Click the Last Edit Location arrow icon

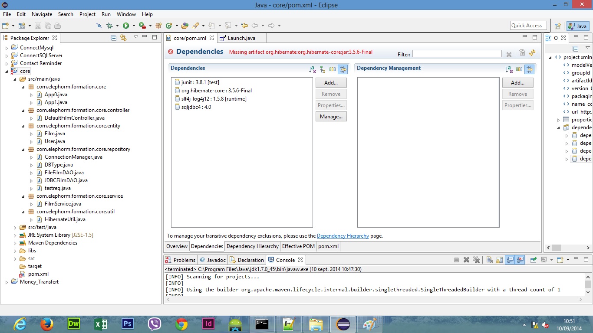click(x=244, y=26)
